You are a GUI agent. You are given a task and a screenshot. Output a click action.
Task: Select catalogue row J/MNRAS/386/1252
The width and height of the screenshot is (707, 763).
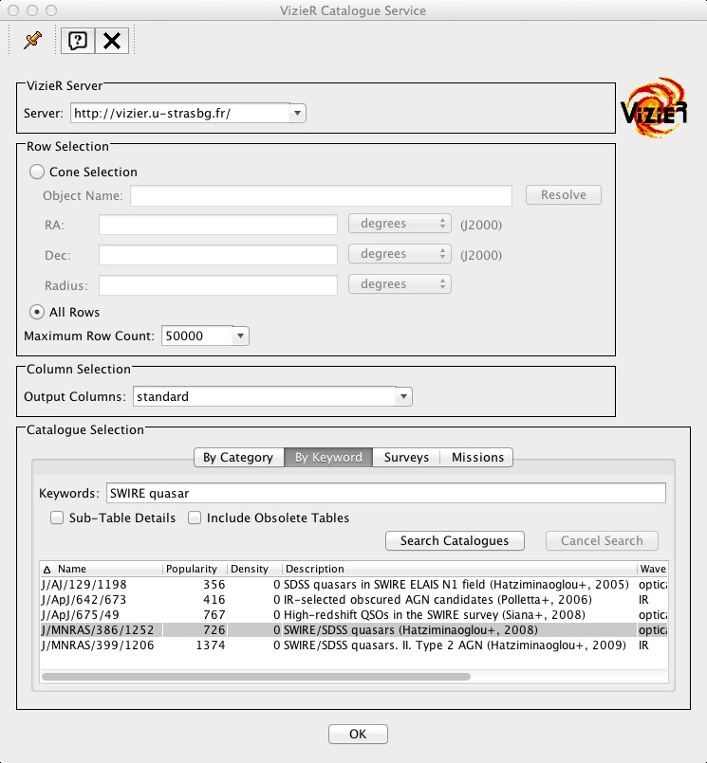pos(354,629)
